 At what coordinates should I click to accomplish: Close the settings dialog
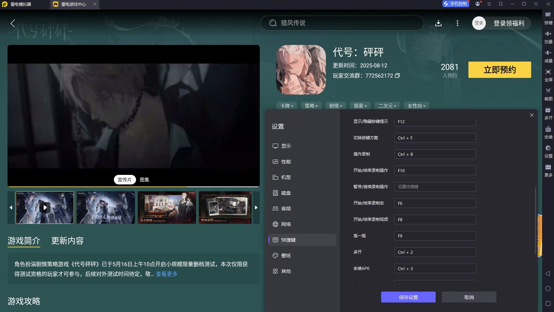pos(532,115)
